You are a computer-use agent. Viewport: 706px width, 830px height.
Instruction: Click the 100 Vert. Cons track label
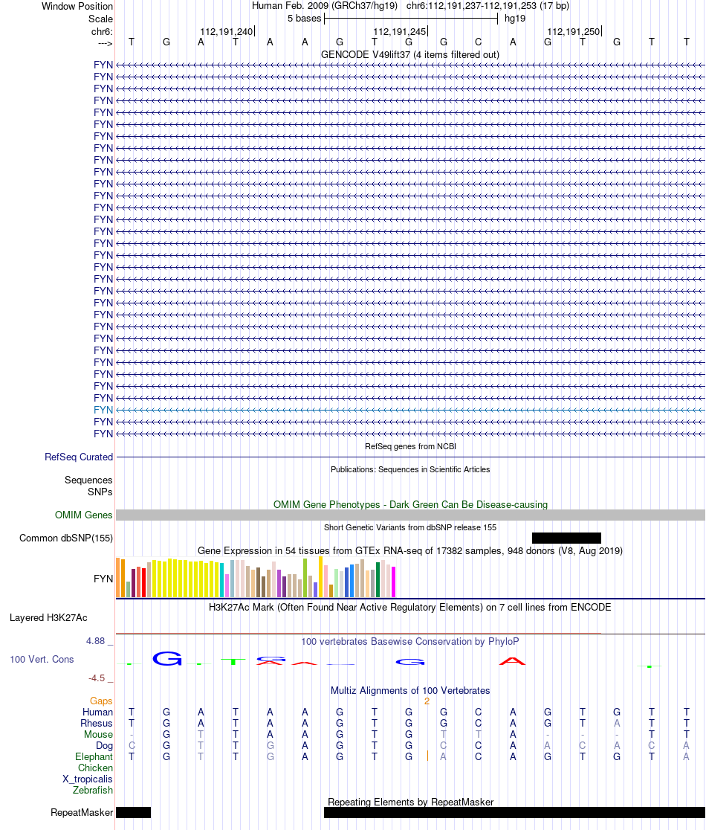point(42,659)
